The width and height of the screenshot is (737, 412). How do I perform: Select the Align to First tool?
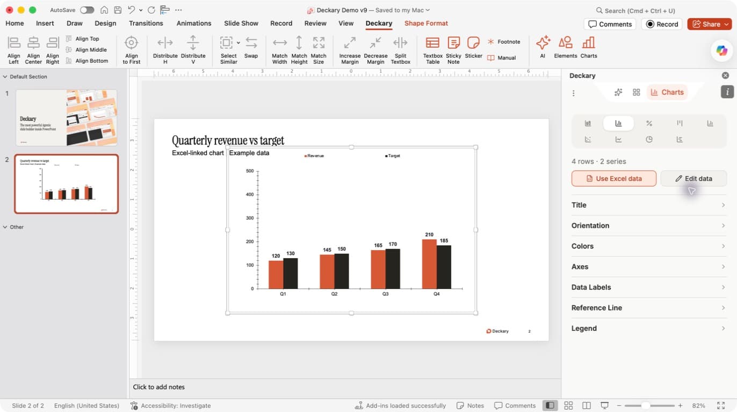pos(132,50)
